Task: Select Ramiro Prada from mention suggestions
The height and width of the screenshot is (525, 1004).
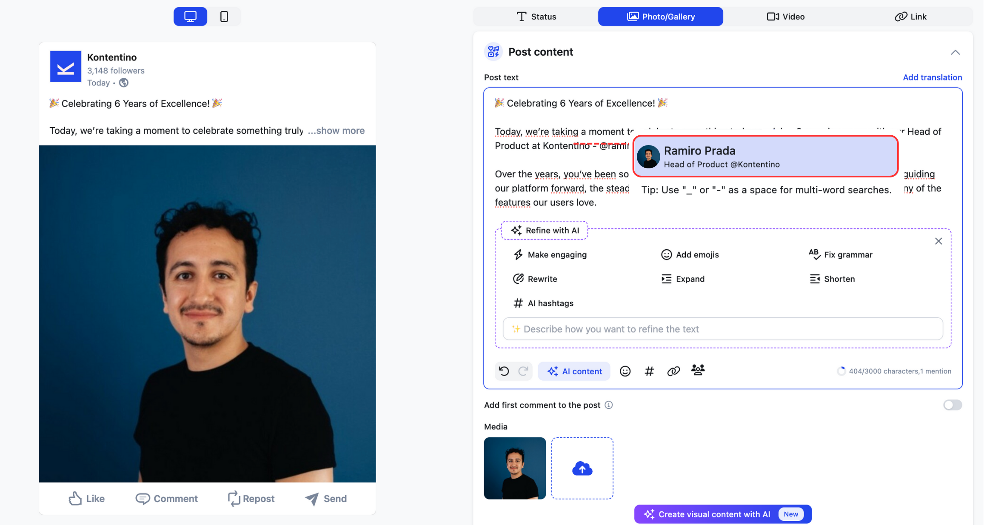Action: [765, 157]
